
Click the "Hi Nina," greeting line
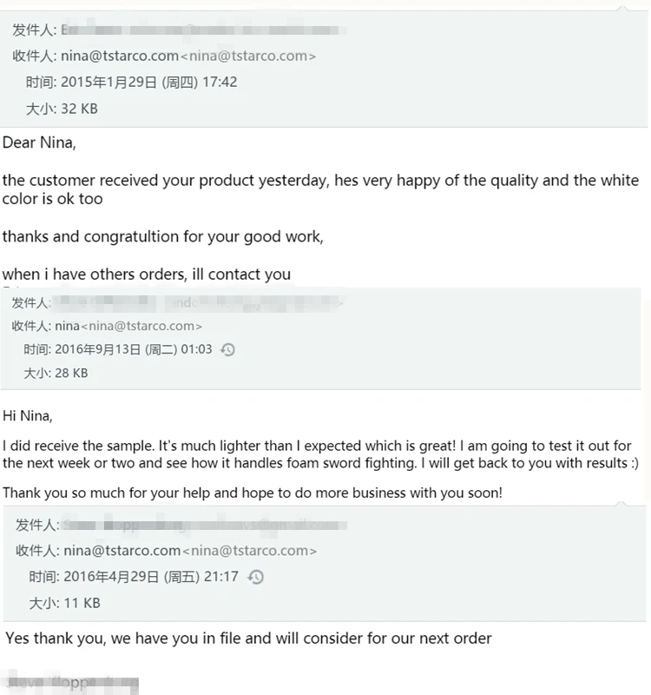pos(28,416)
